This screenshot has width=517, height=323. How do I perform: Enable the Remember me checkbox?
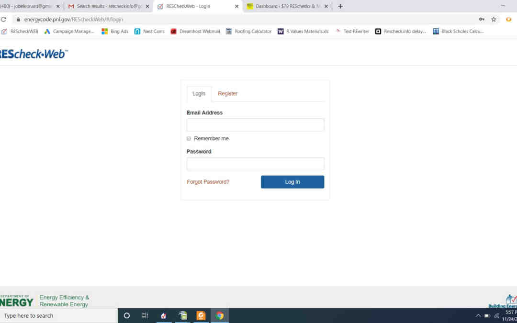[x=189, y=138]
